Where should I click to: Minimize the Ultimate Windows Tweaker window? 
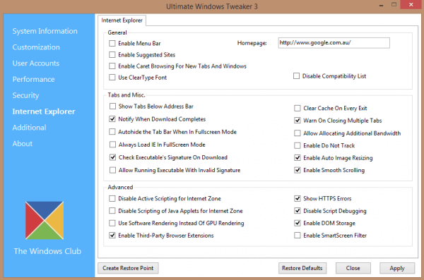coord(382,6)
